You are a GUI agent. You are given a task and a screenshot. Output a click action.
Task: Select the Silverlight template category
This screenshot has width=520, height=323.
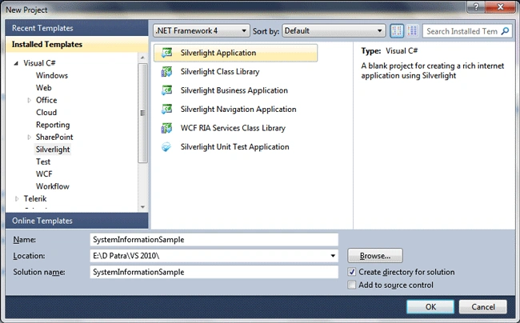tap(53, 150)
